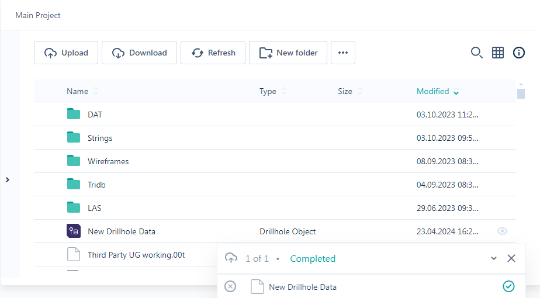Cancel upload via circled X icon
Screen dimensions: 540x298
click(x=230, y=286)
